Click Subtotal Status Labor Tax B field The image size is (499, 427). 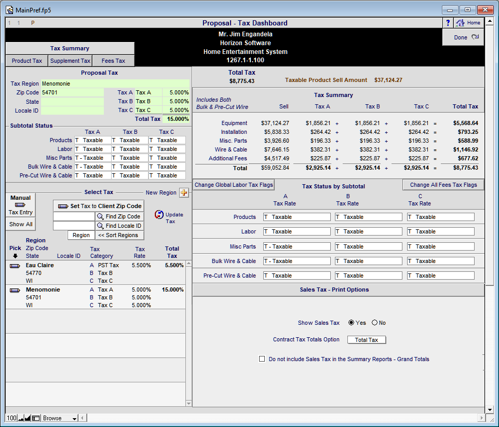point(130,149)
